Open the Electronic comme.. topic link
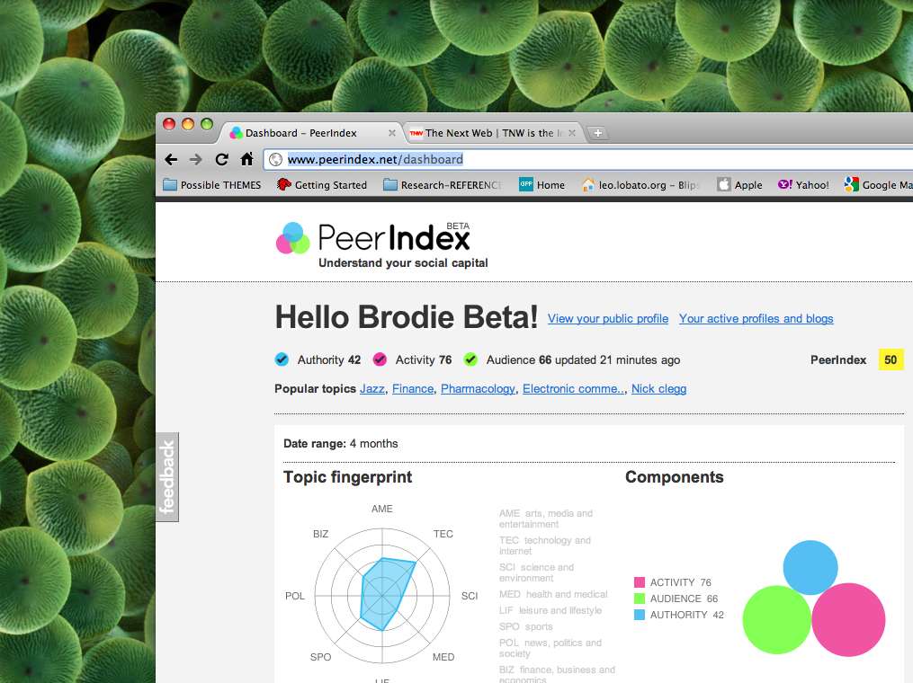913x683 pixels. pyautogui.click(x=573, y=388)
